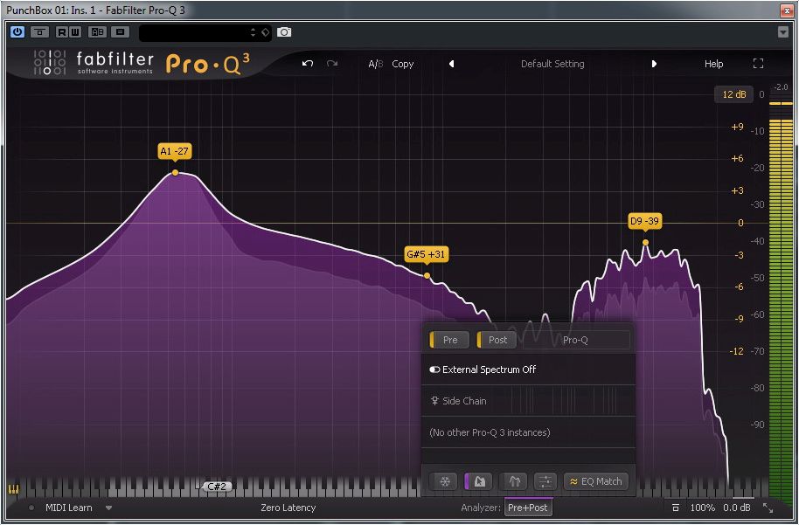Viewport: 799px width, 525px height.
Task: Adjust the 100% gain scale control
Action: tap(702, 508)
